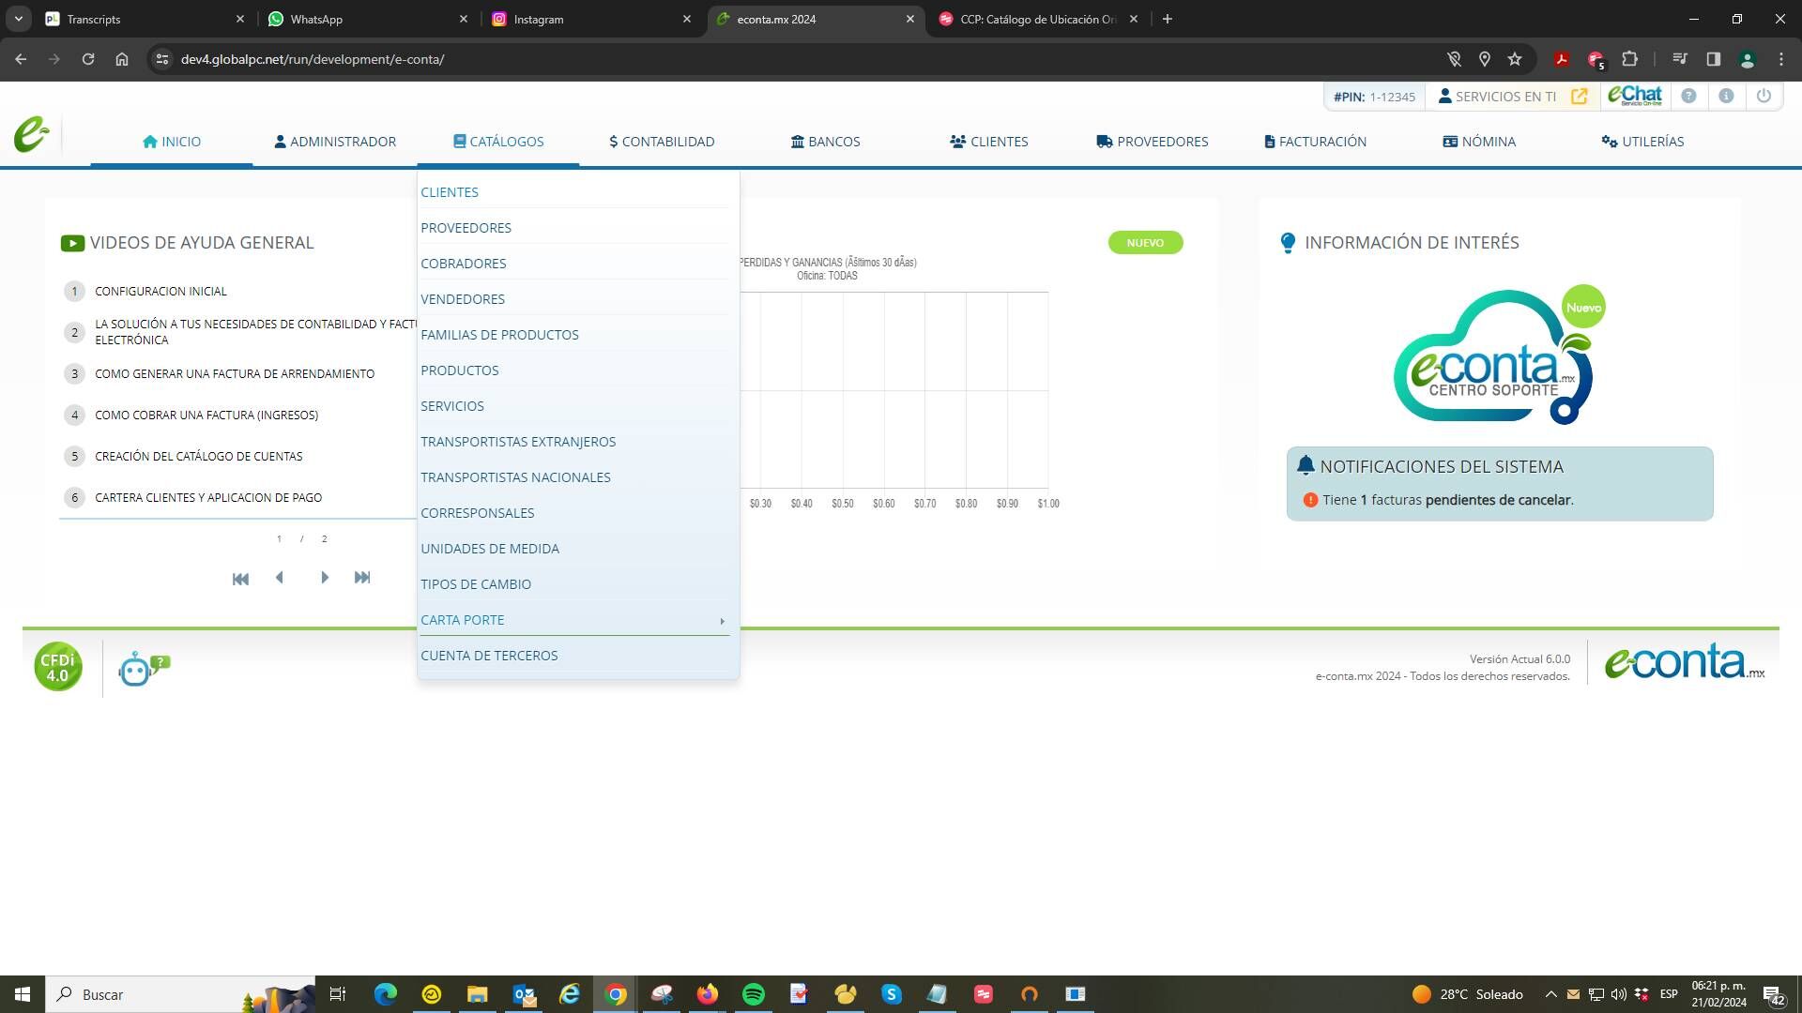Jump to first page of help videos
This screenshot has height=1013, width=1802.
click(x=240, y=579)
